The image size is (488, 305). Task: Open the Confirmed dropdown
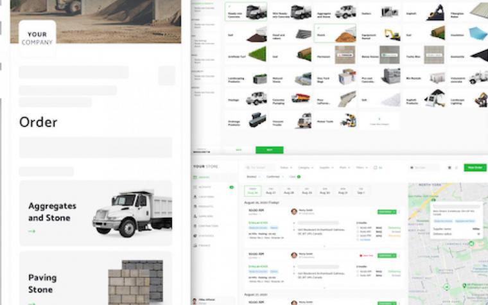(275, 177)
